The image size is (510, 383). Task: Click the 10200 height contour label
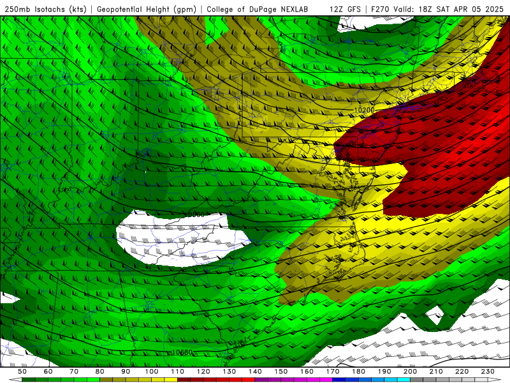[364, 110]
